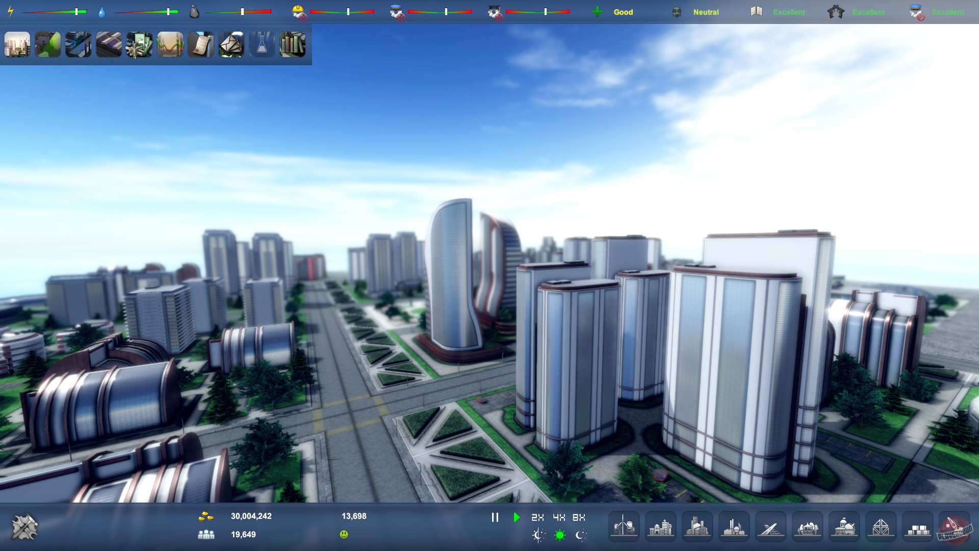This screenshot has width=979, height=551.
Task: Open the tax scroll panel
Action: click(x=200, y=45)
